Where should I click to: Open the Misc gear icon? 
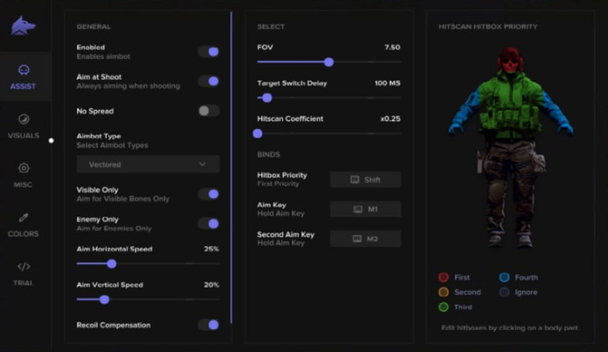[x=23, y=169]
